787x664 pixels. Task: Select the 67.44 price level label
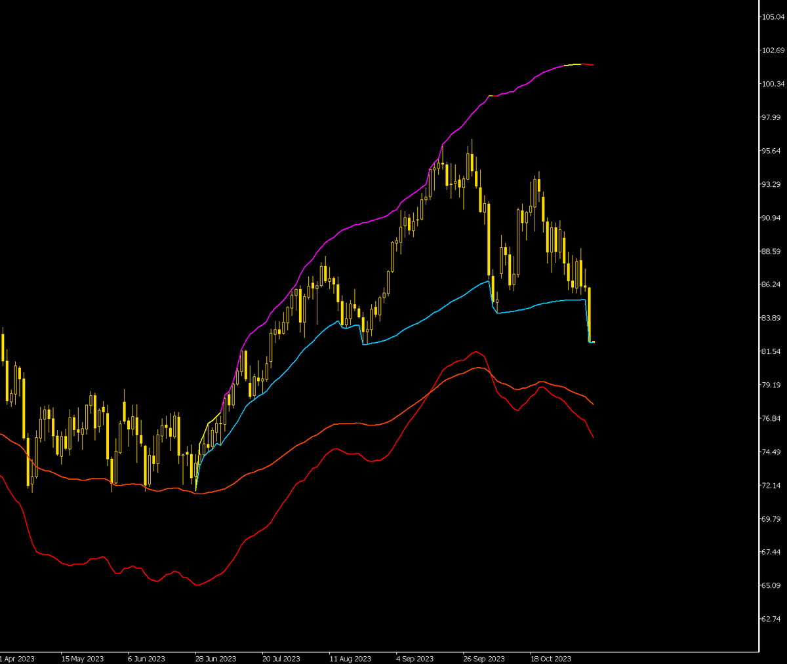771,552
